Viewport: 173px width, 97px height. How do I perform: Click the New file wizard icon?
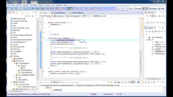9,8
